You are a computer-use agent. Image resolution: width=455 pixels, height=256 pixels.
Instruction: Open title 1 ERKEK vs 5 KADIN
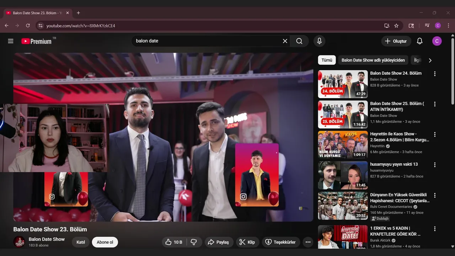pyautogui.click(x=395, y=231)
